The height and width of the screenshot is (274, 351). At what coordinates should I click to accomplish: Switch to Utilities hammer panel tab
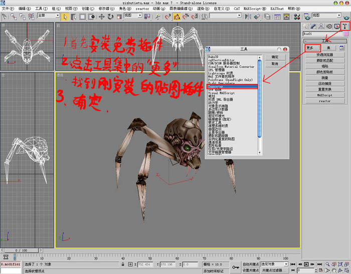(345, 27)
